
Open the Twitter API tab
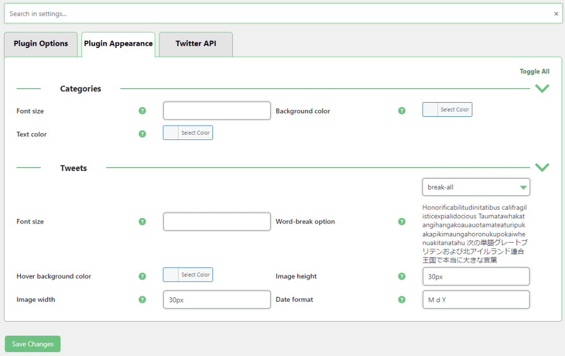(x=195, y=44)
